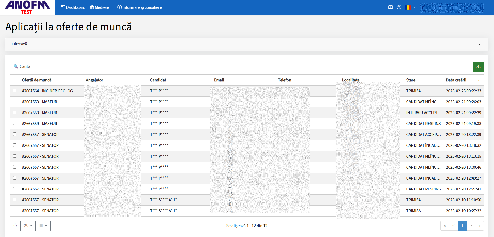Go to the last page arrow

479,226
